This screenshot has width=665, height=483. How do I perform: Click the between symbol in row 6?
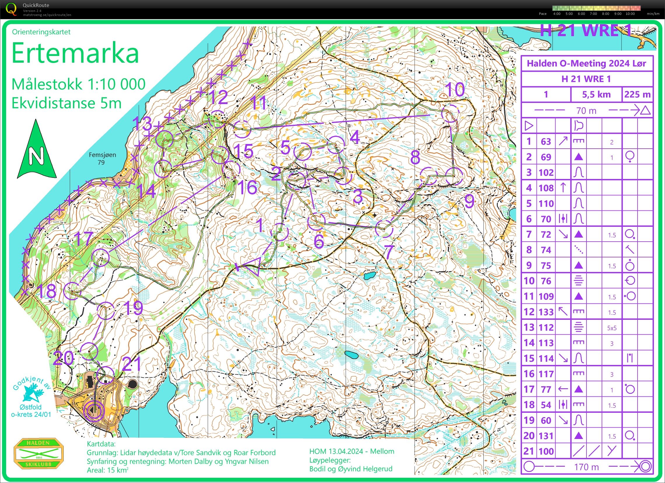[563, 219]
